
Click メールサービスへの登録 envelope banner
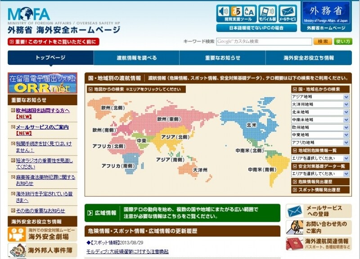pyautogui.click(x=319, y=211)
